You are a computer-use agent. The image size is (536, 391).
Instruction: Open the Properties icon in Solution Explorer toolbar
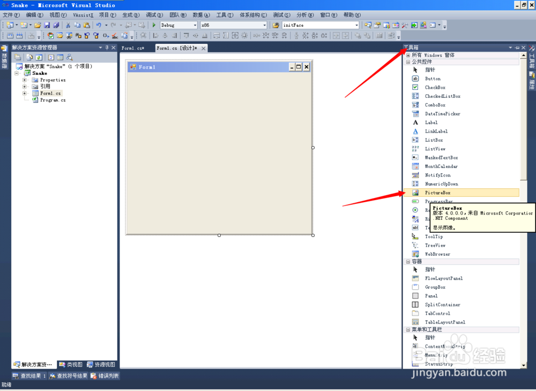click(18, 57)
